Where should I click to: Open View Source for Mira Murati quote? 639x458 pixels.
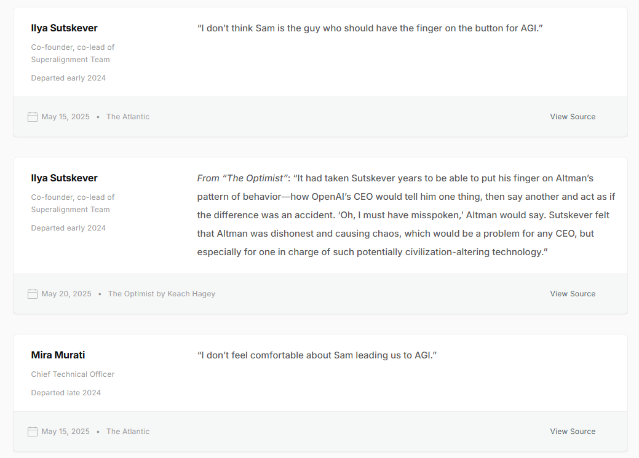point(572,432)
